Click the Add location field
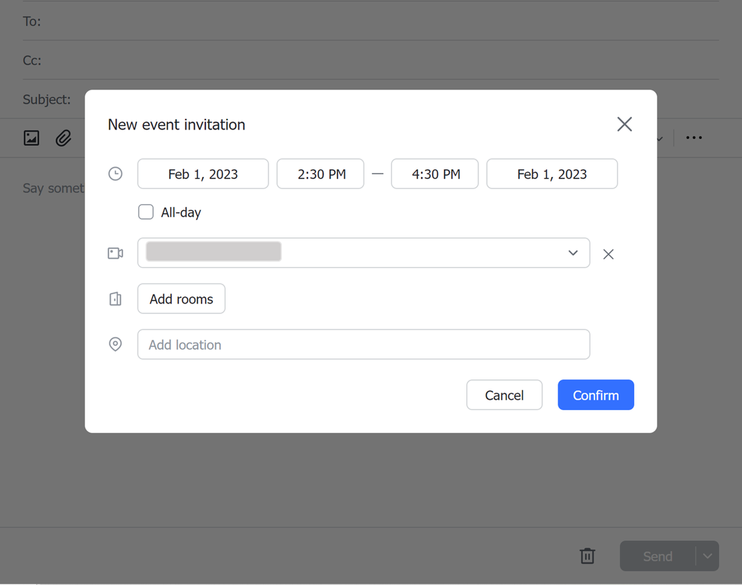Image resolution: width=742 pixels, height=585 pixels. [364, 344]
